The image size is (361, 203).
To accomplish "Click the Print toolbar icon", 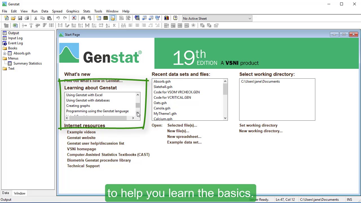I will [27, 18].
